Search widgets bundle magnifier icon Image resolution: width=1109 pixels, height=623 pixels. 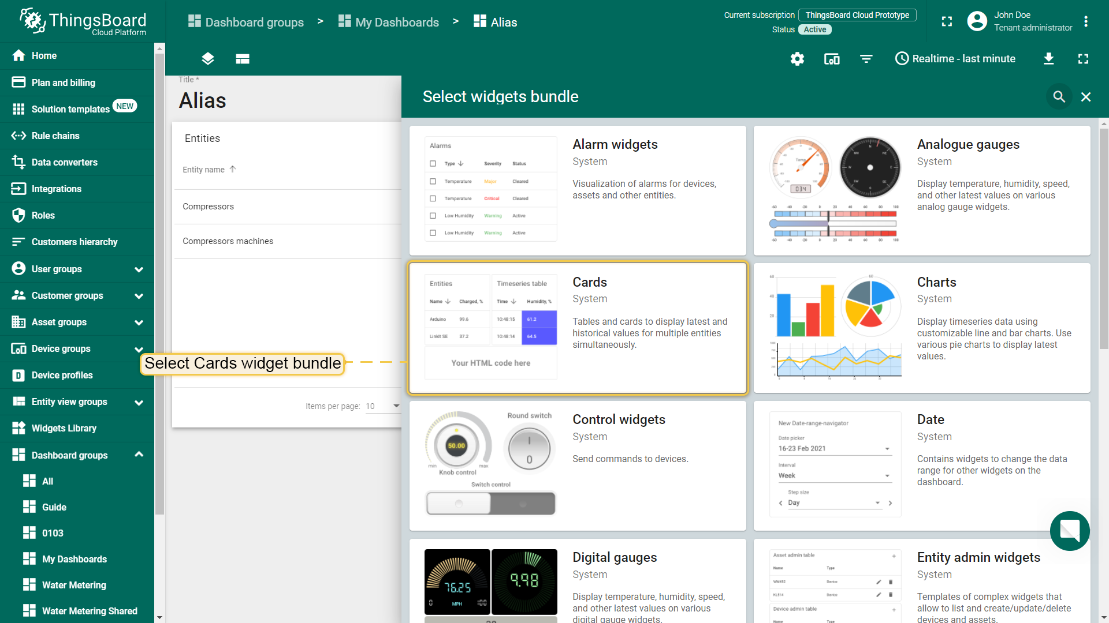(1059, 96)
